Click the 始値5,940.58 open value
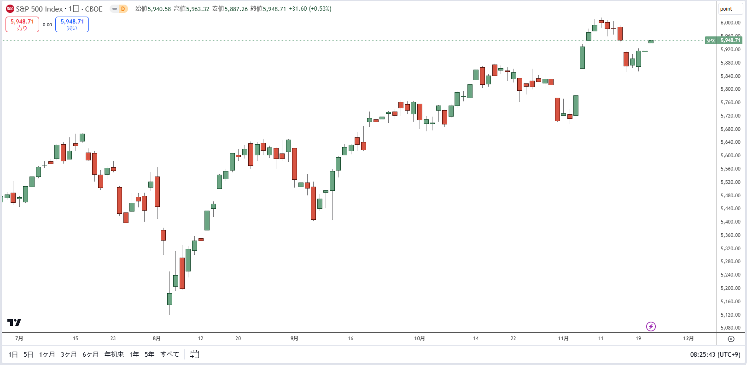 click(x=153, y=9)
